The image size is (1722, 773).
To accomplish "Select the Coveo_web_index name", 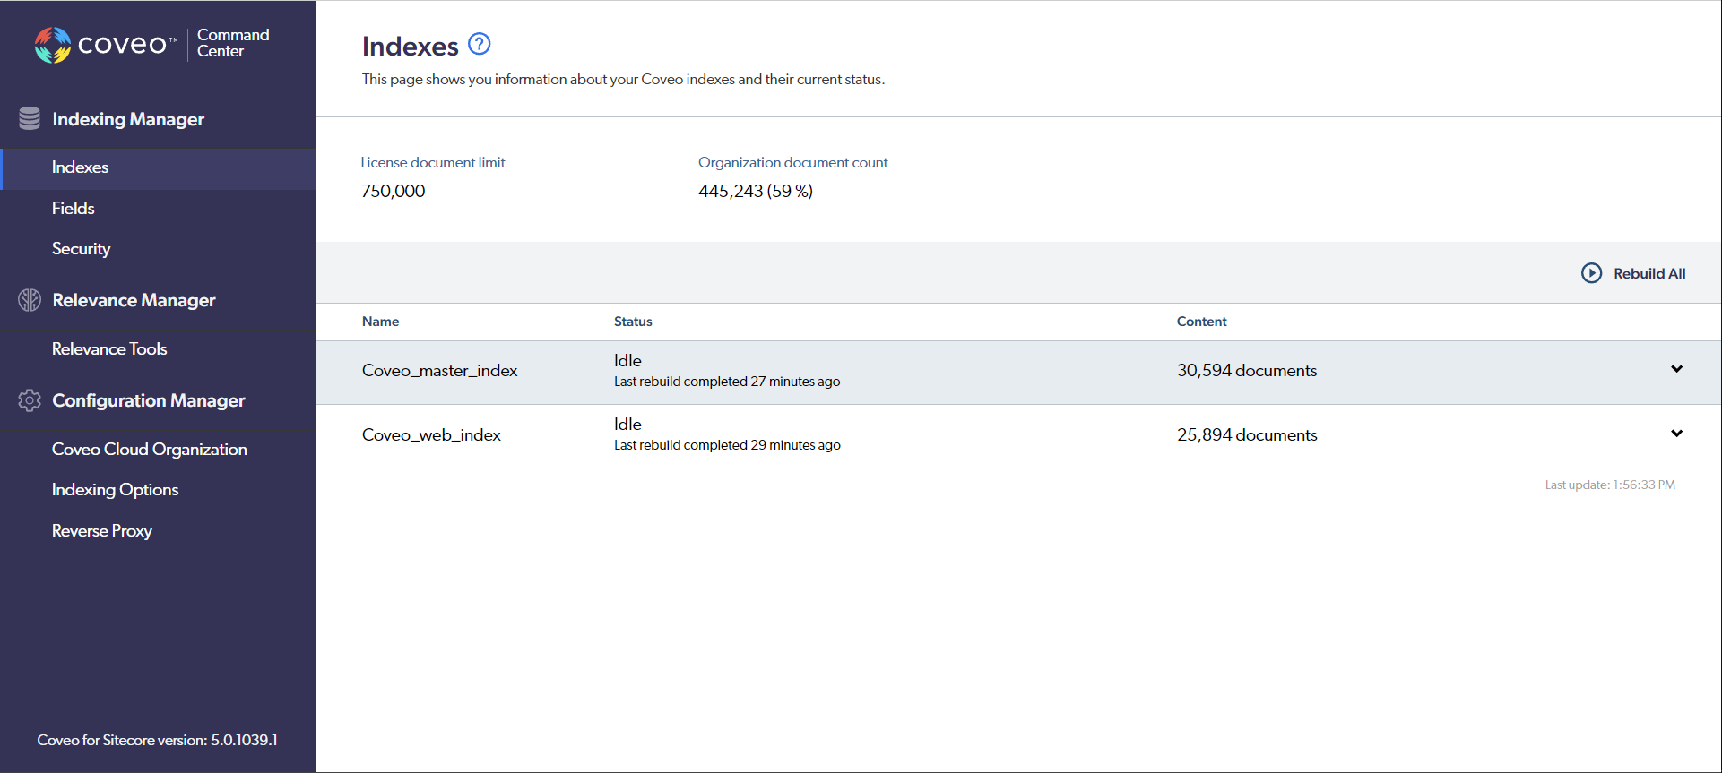I will [431, 435].
